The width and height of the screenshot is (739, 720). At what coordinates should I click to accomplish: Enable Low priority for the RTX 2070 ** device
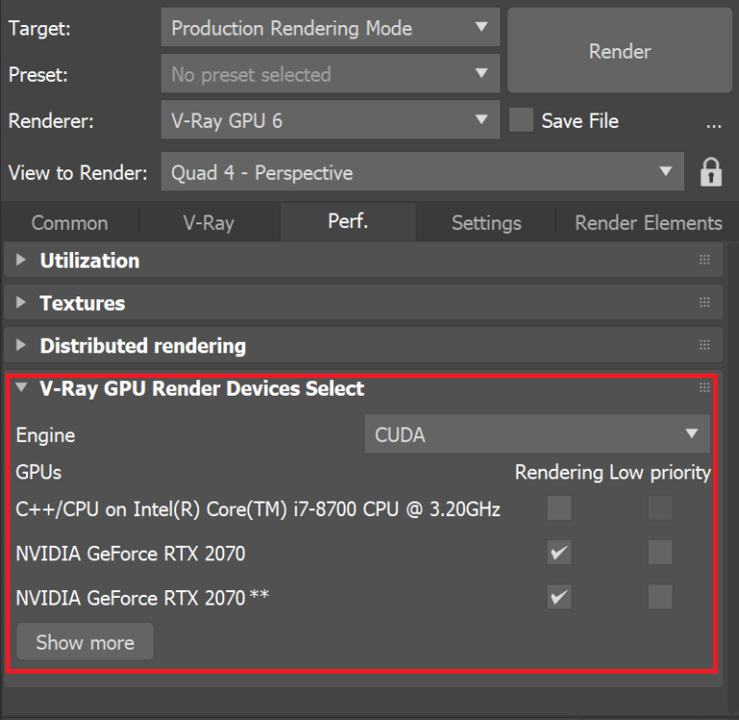coord(660,597)
